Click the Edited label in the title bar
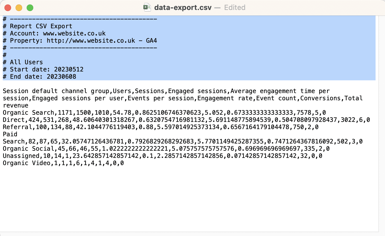This screenshot has width=385, height=236. 234,7
